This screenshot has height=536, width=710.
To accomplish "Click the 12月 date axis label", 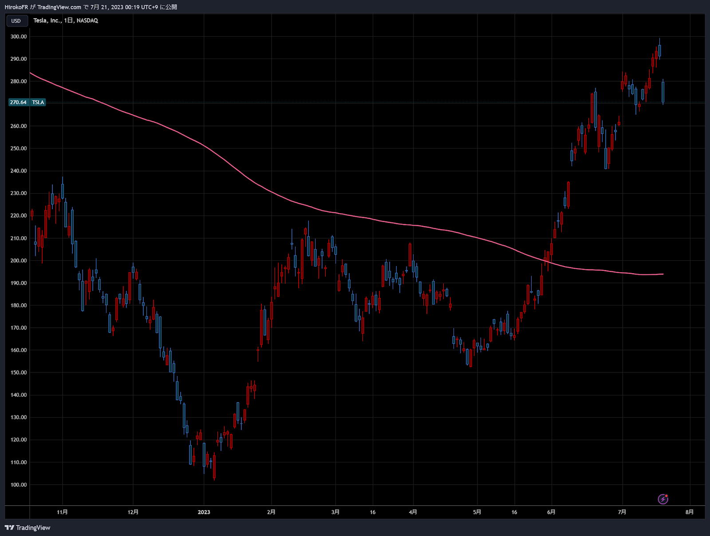I will (133, 512).
